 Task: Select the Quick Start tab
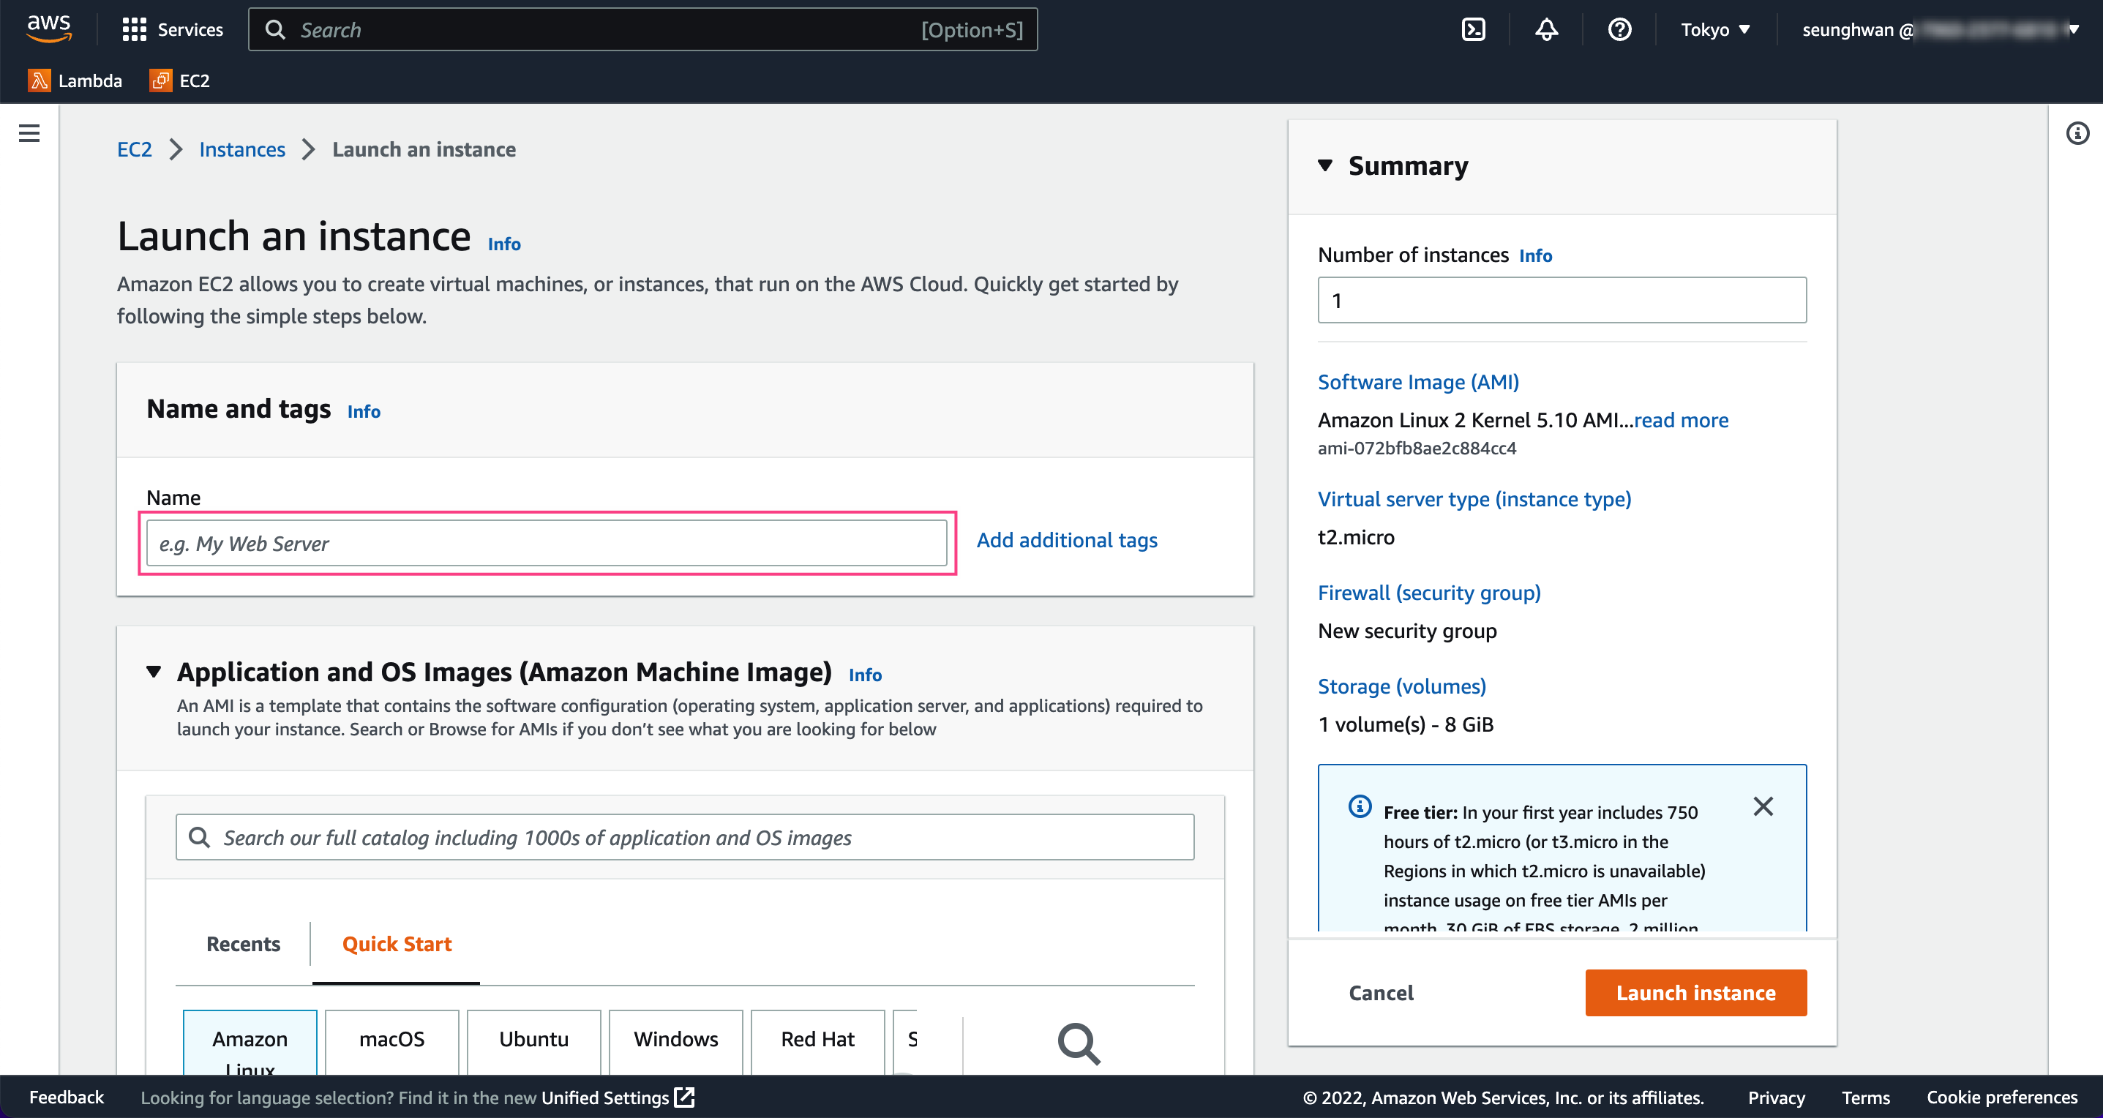click(396, 944)
